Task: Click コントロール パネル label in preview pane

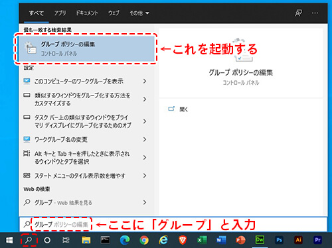Action: click(241, 83)
